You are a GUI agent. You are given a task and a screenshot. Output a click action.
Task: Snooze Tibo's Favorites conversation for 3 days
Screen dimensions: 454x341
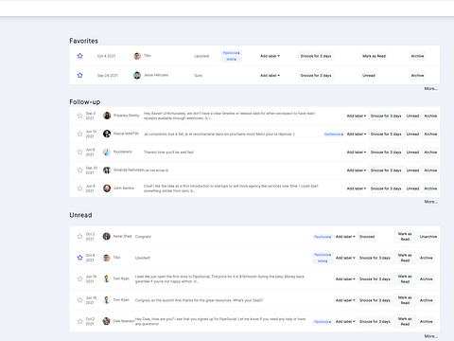click(316, 56)
